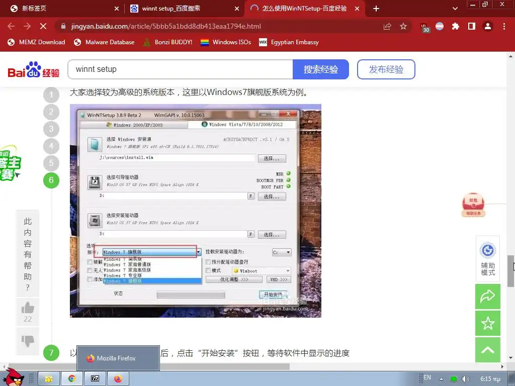The image size is (515, 386).
Task: Jump to step 5 circle
Action: (51, 163)
